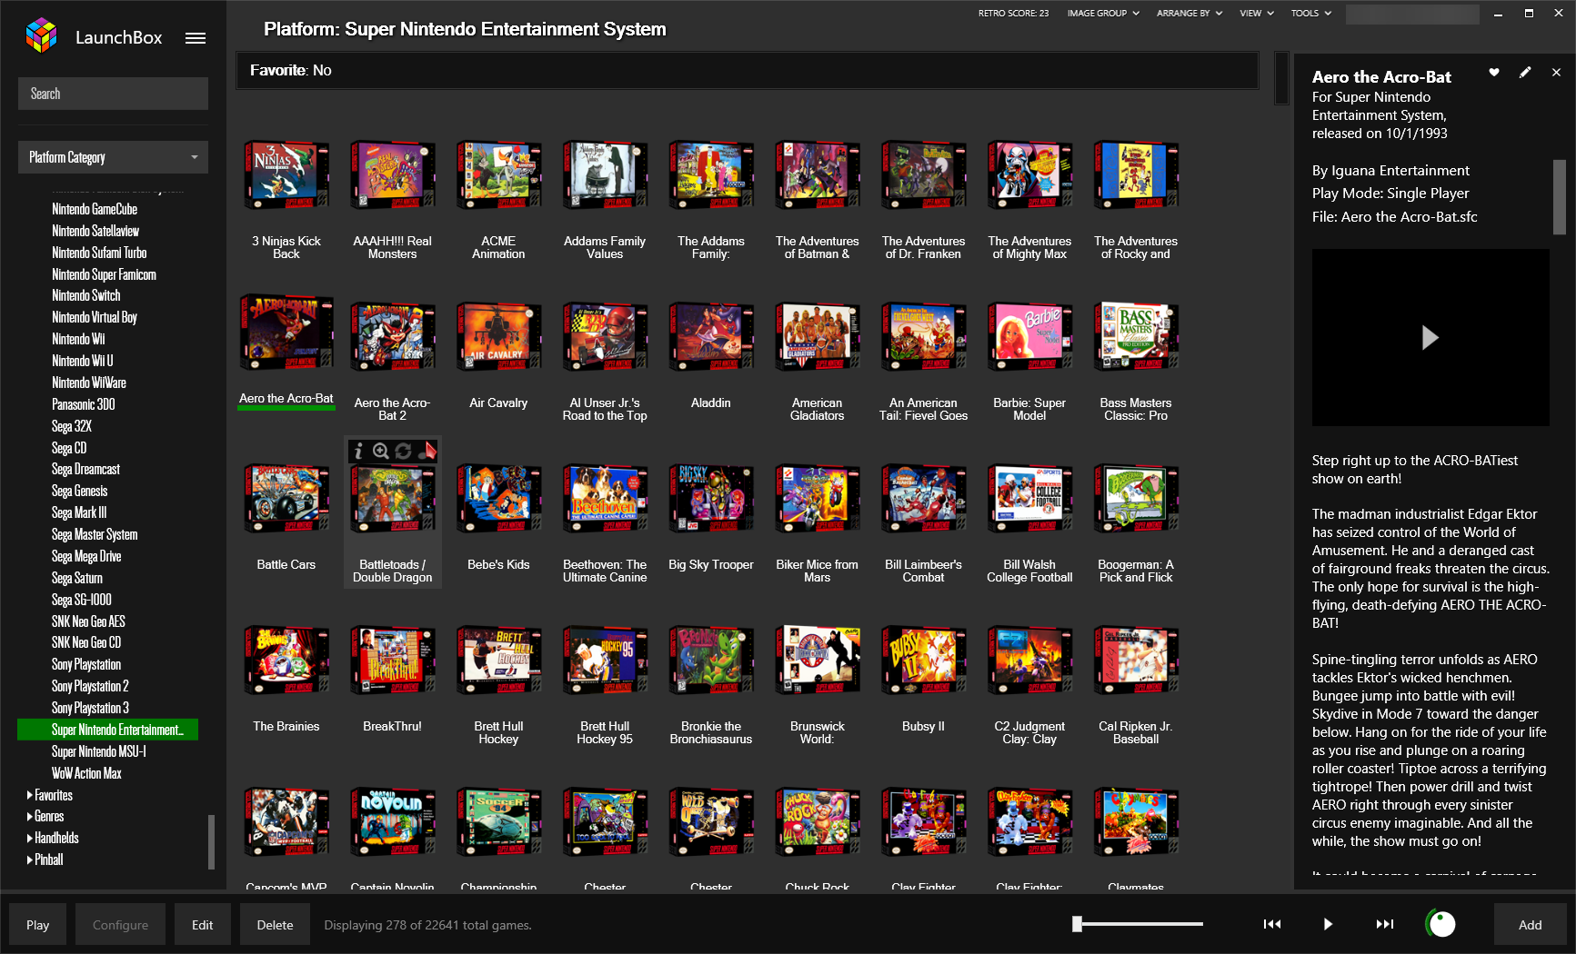
Task: Click the platform sidebar scrollbar
Action: coord(211,841)
